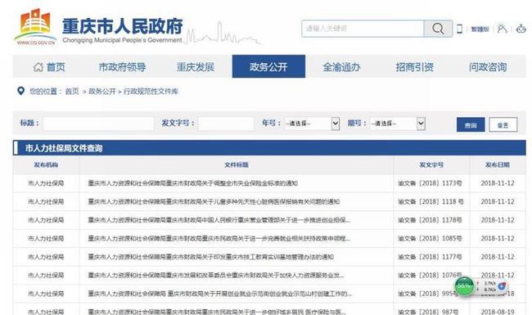Open document about 失业保险金标准 notice
532x315 pixels.
[x=192, y=183]
